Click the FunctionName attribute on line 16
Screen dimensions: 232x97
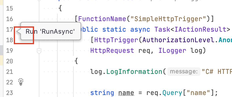102,19
